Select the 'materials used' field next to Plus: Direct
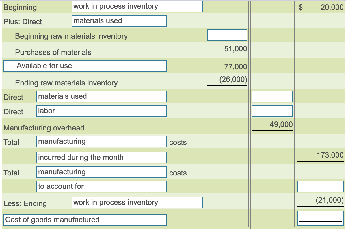Image resolution: width=346 pixels, height=232 pixels. point(119,20)
